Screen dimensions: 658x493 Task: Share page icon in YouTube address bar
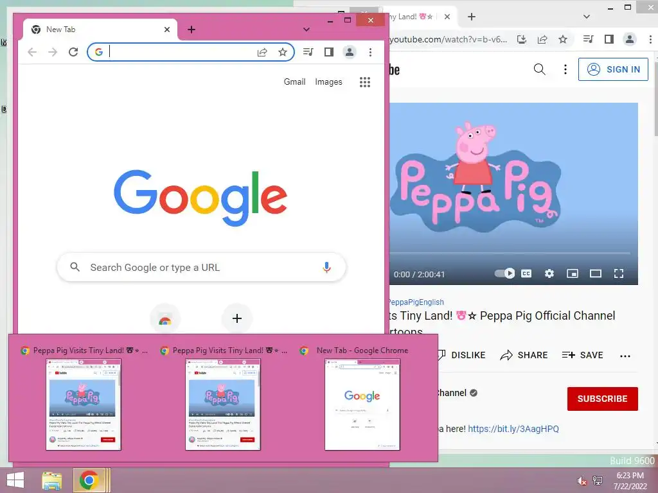point(542,39)
